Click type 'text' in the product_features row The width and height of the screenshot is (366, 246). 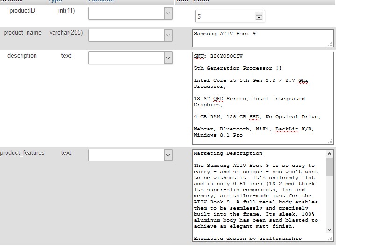click(x=66, y=153)
